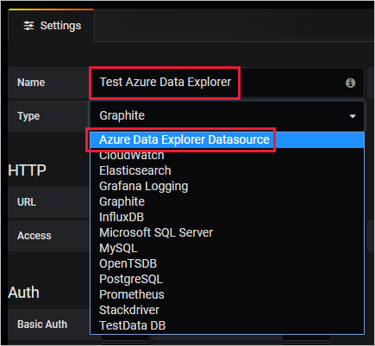Image resolution: width=375 pixels, height=346 pixels.
Task: Open the Type dropdown showing Graphite
Action: [227, 116]
